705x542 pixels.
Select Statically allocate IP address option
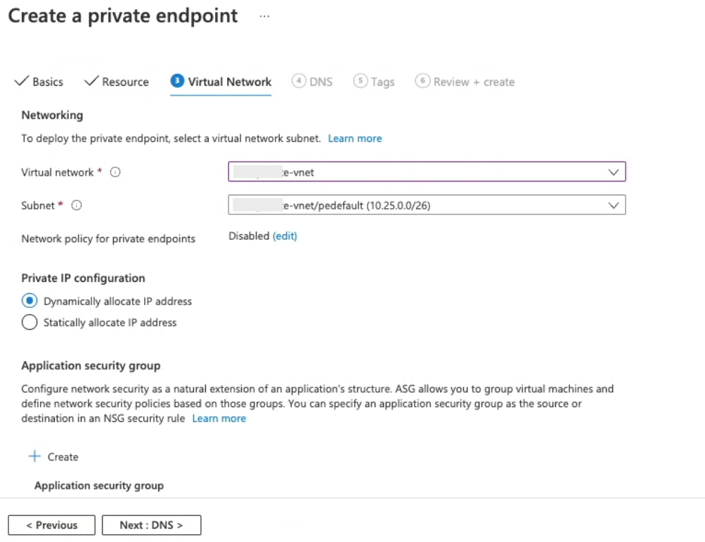[x=30, y=323]
